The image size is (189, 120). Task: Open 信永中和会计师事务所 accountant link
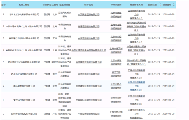[136, 62]
